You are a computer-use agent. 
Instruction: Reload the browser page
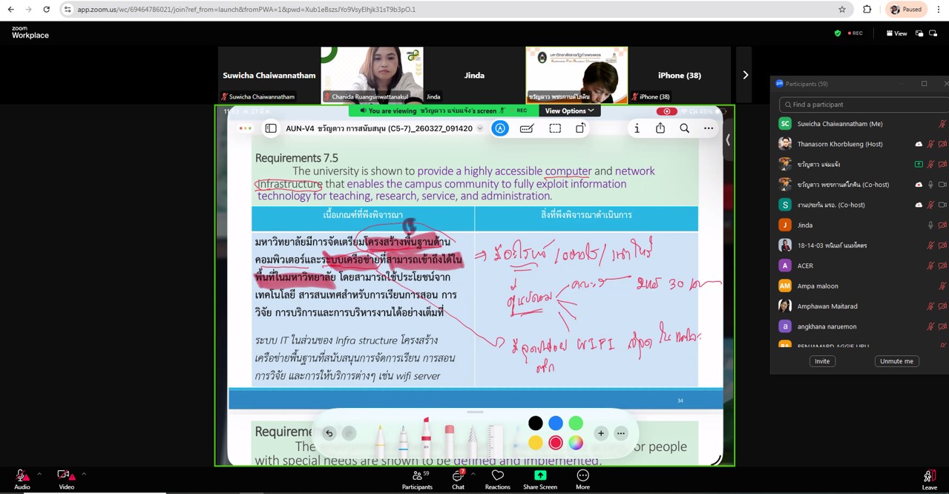click(x=46, y=10)
